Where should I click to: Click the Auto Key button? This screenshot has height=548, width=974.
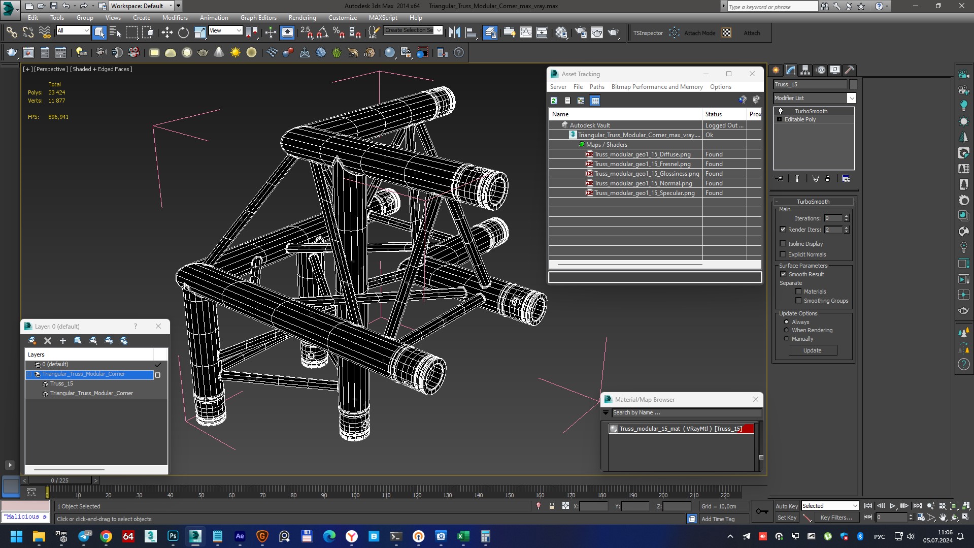pos(786,506)
